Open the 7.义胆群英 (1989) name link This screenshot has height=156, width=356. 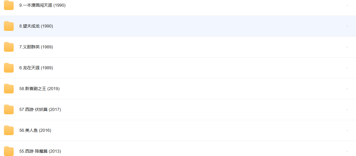click(36, 47)
